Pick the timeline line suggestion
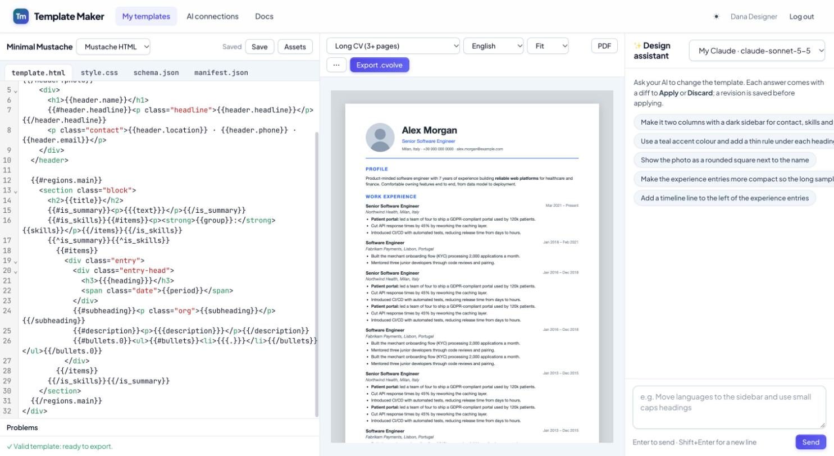Image resolution: width=834 pixels, height=456 pixels. pos(724,198)
